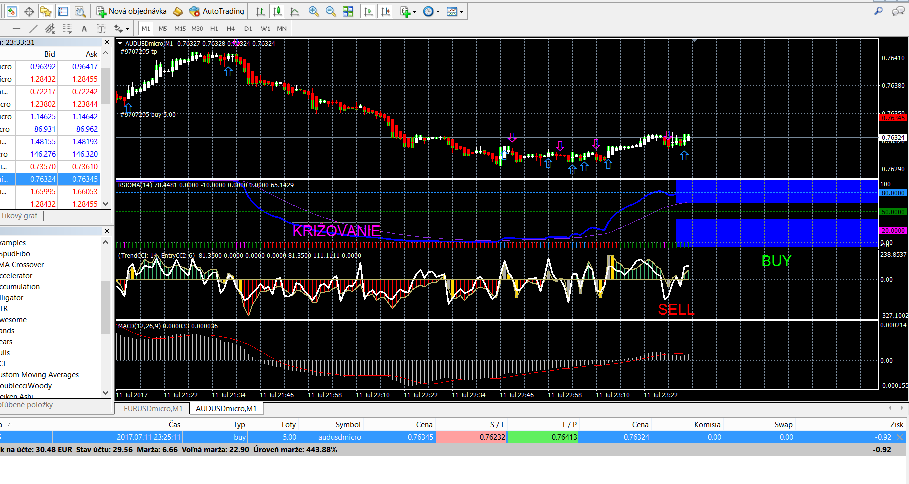This screenshot has width=909, height=484.
Task: Open the Strategy Tester icon
Action: tap(80, 11)
